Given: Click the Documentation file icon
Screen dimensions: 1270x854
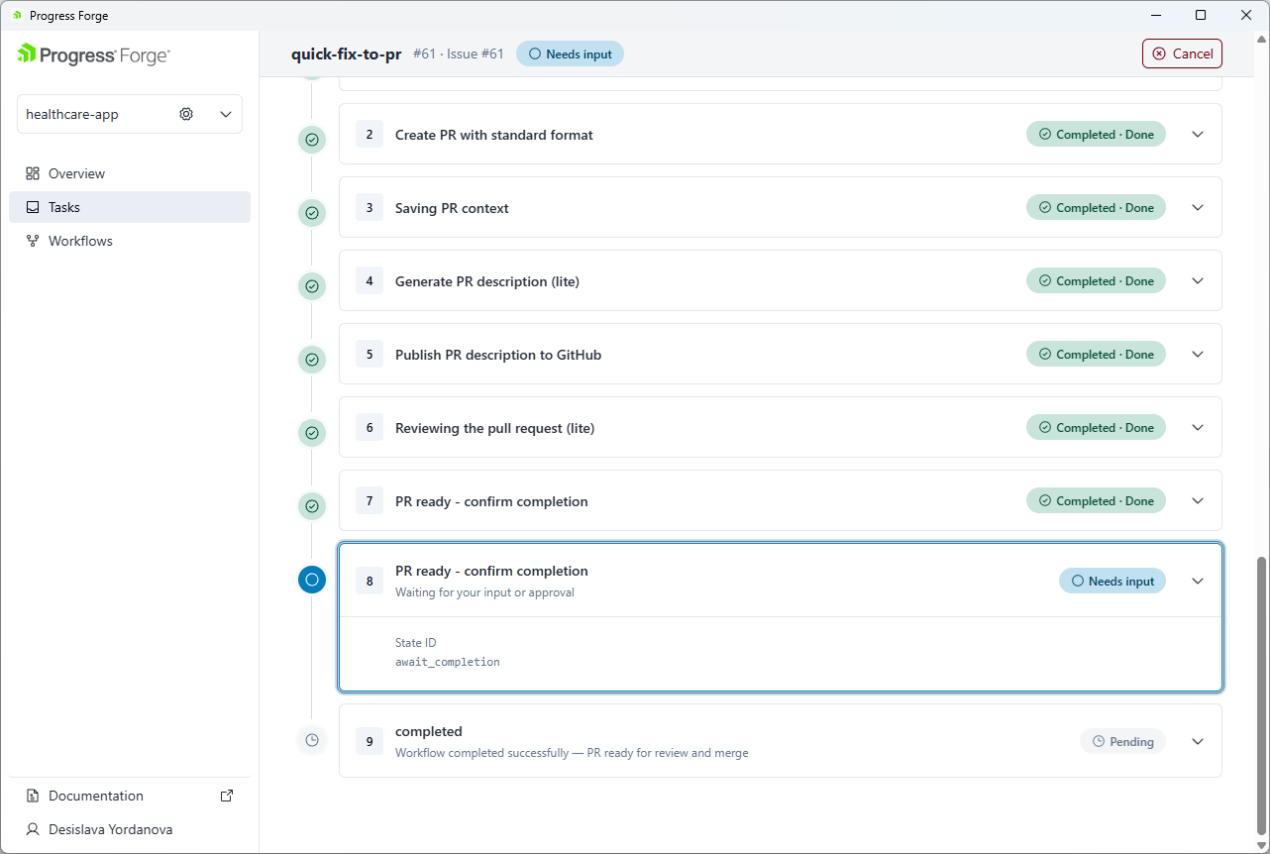Looking at the screenshot, I should pyautogui.click(x=33, y=796).
